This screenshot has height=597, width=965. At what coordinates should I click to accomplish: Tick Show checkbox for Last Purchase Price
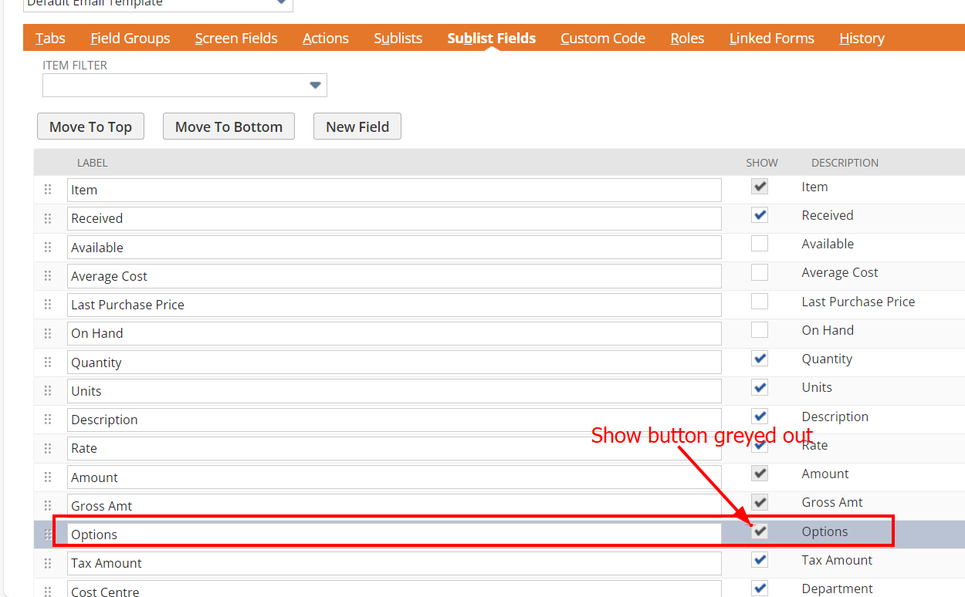pos(760,302)
